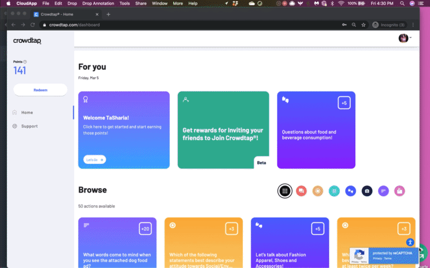Screen dimensions: 430x268
Task: Go to Home in the sidebar
Action: tap(27, 113)
